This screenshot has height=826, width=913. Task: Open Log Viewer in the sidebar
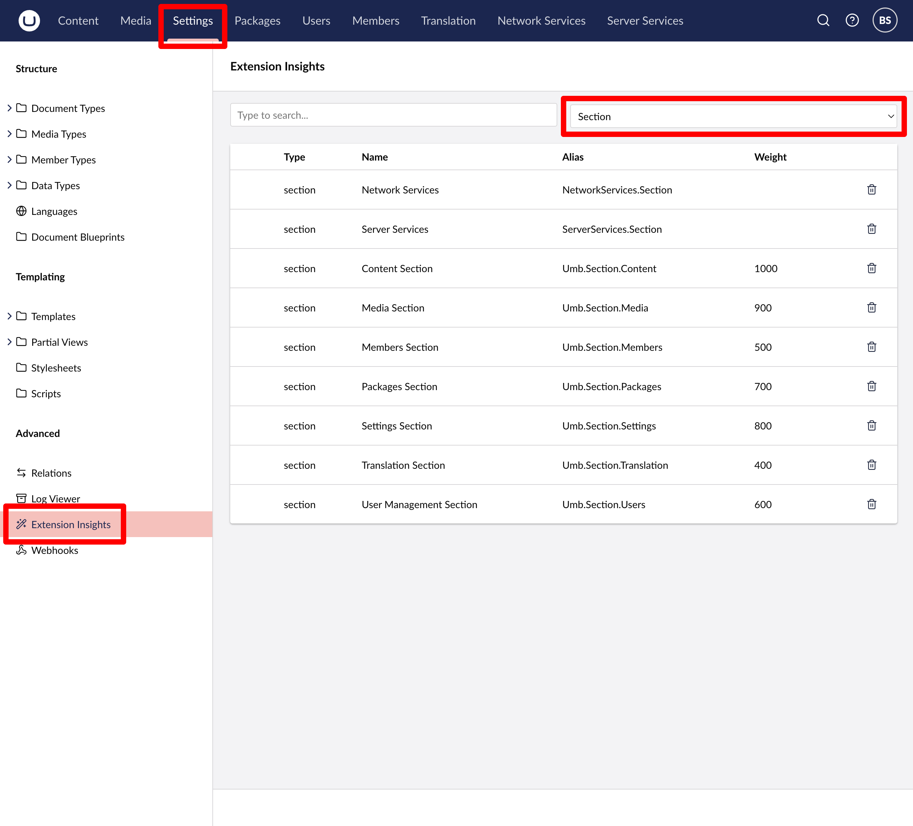click(x=55, y=498)
